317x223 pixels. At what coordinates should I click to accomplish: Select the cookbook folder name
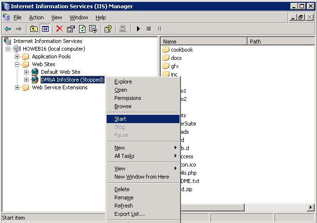[182, 50]
